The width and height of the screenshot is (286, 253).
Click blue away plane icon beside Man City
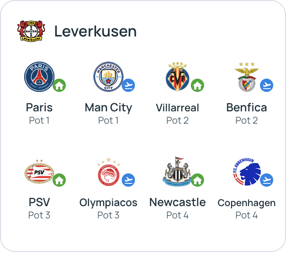pos(128,86)
